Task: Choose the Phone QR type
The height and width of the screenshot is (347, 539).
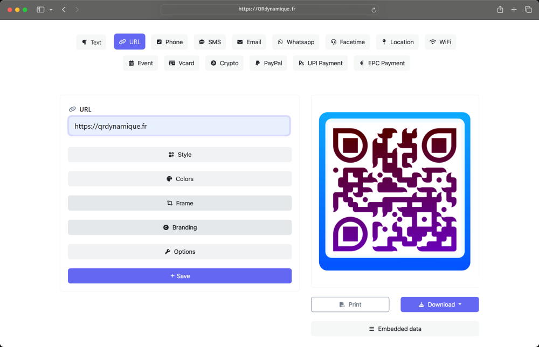Action: point(169,42)
